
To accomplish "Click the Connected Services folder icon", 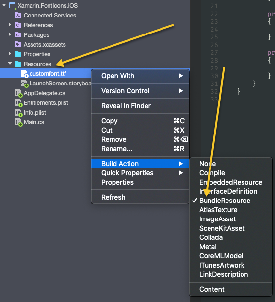I will [18, 15].
